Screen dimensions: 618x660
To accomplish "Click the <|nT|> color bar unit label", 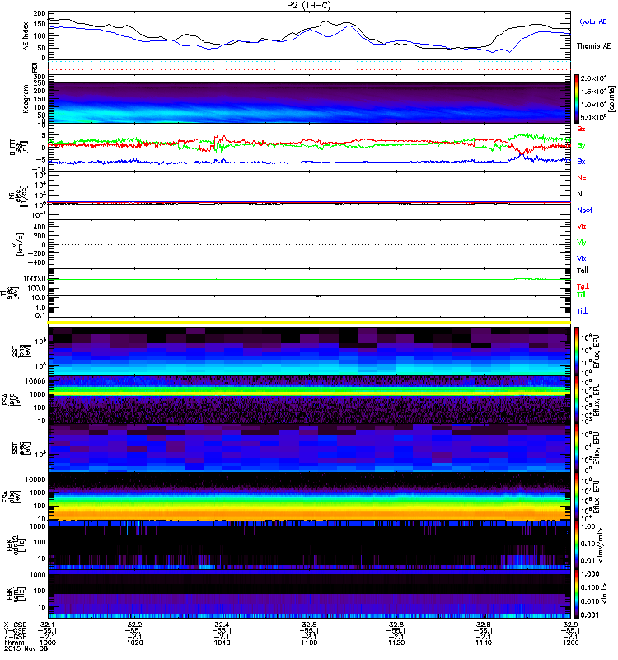I will (x=606, y=594).
